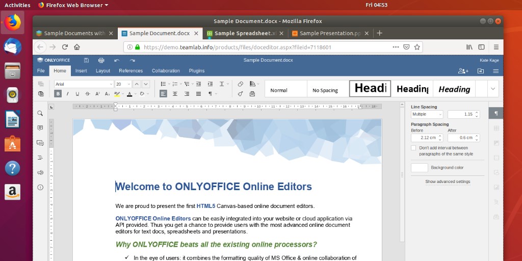Open the Comments panel in left sidebar
The image size is (522, 261).
(40, 128)
